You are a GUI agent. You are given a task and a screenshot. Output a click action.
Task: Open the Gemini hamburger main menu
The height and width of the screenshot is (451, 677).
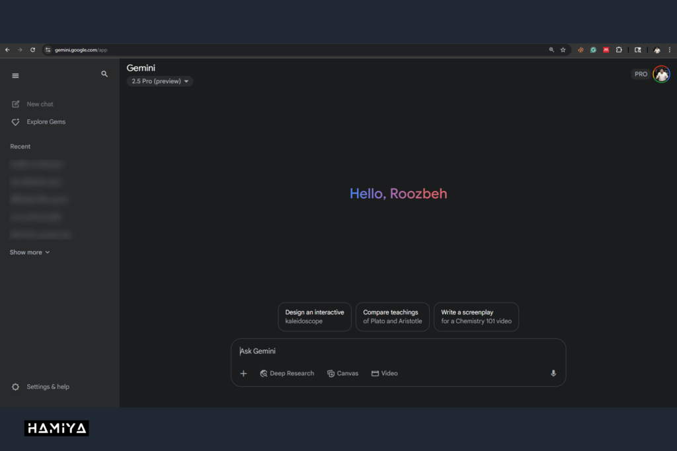tap(16, 76)
